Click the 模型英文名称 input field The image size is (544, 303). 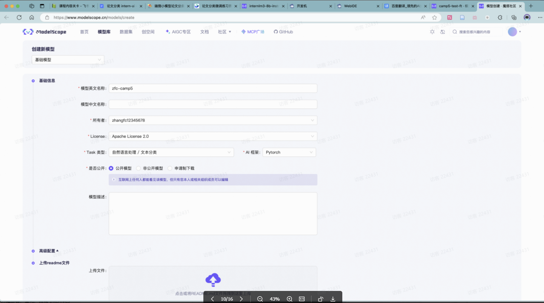coord(213,88)
